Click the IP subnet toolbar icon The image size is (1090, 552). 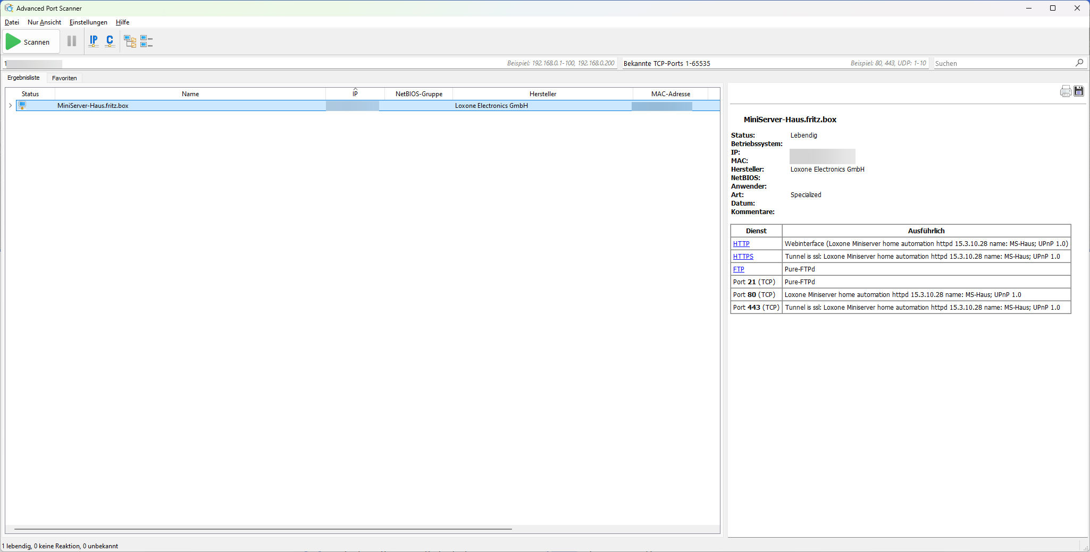[94, 41]
